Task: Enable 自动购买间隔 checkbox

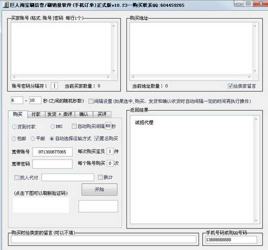Action: click(74, 126)
